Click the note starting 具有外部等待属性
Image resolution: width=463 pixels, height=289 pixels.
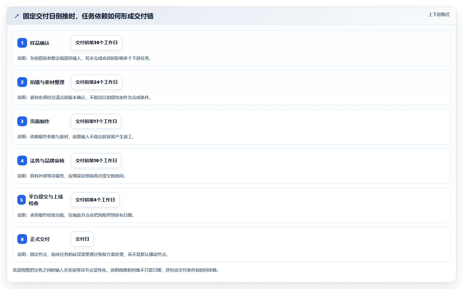coord(72,176)
